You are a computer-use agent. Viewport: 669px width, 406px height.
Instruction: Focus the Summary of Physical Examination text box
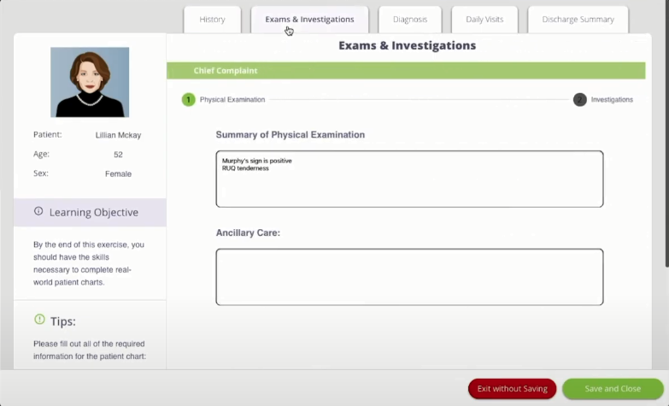[x=409, y=179]
